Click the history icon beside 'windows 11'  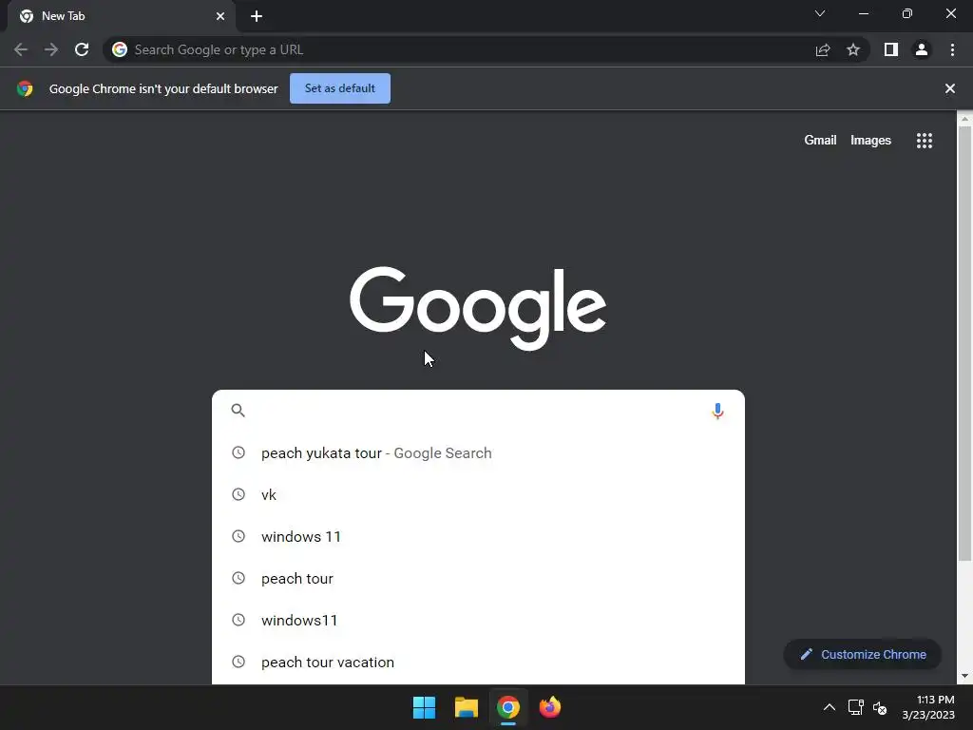tap(238, 536)
